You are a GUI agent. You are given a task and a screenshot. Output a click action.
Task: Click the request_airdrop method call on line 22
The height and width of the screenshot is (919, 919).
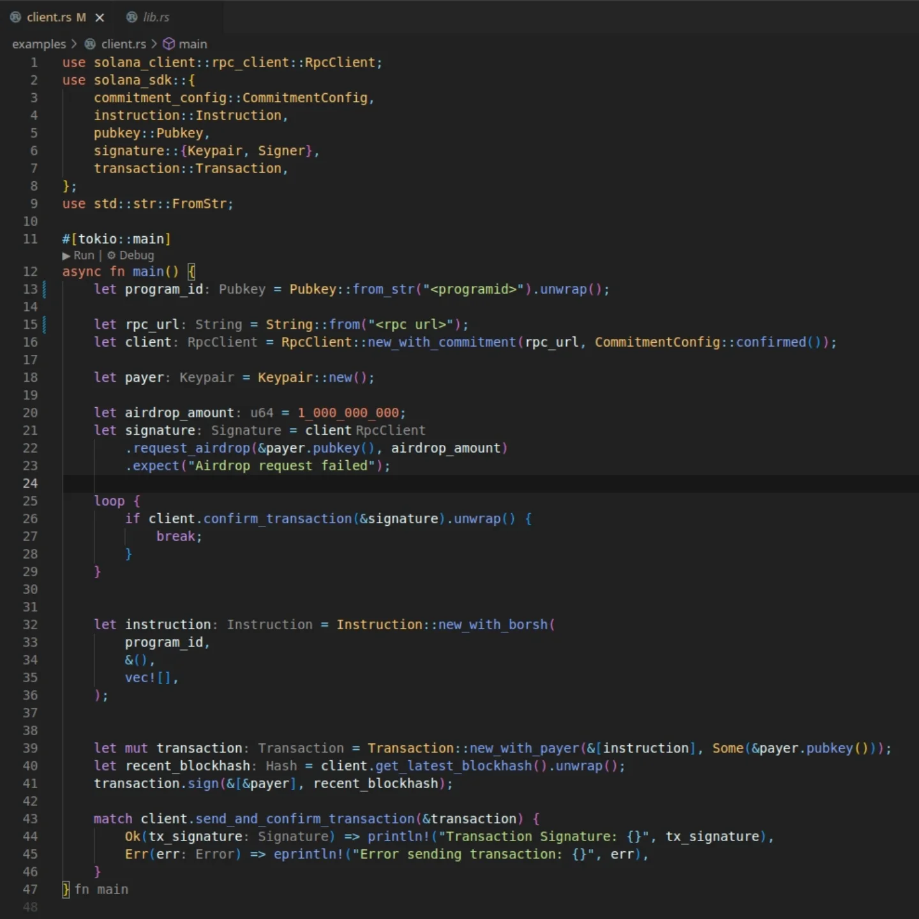(191, 448)
